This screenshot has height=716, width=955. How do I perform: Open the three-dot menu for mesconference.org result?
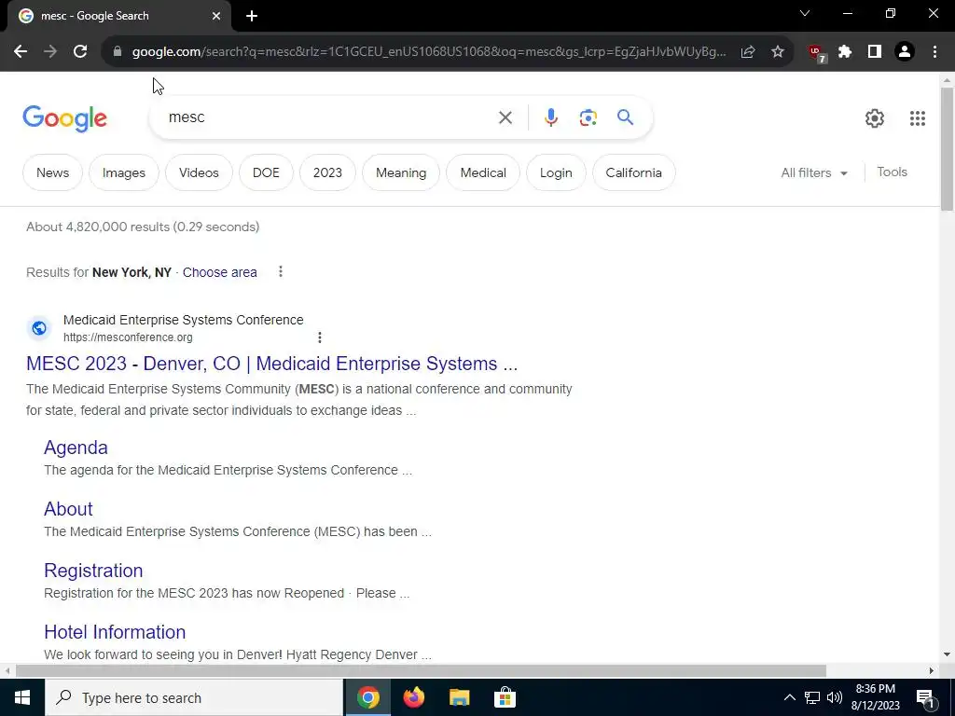pos(320,337)
